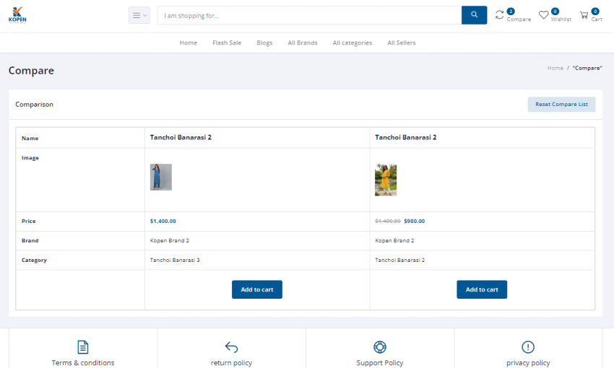The height and width of the screenshot is (368, 614).
Task: Expand the hamburger category menu dropdown
Action: 139,15
